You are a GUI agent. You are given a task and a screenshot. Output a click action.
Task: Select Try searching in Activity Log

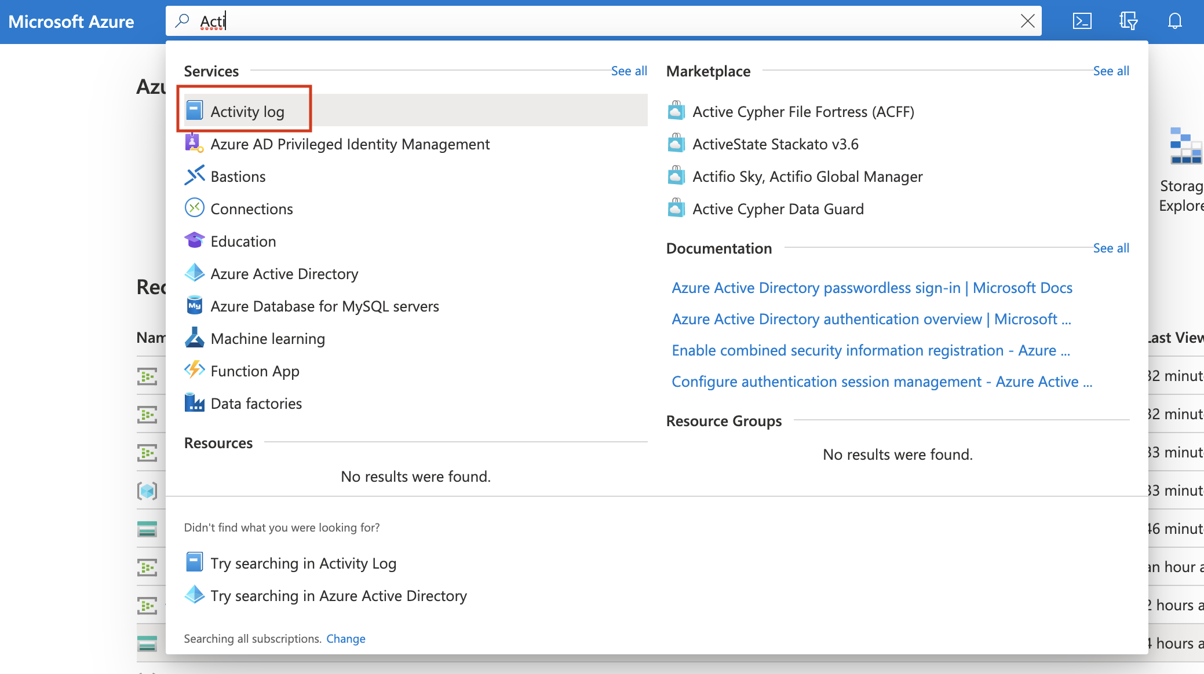(x=304, y=562)
